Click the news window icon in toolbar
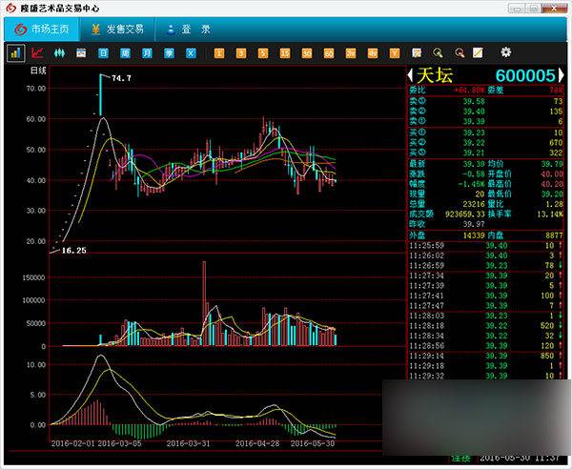Image resolution: width=572 pixels, height=470 pixels. (81, 53)
